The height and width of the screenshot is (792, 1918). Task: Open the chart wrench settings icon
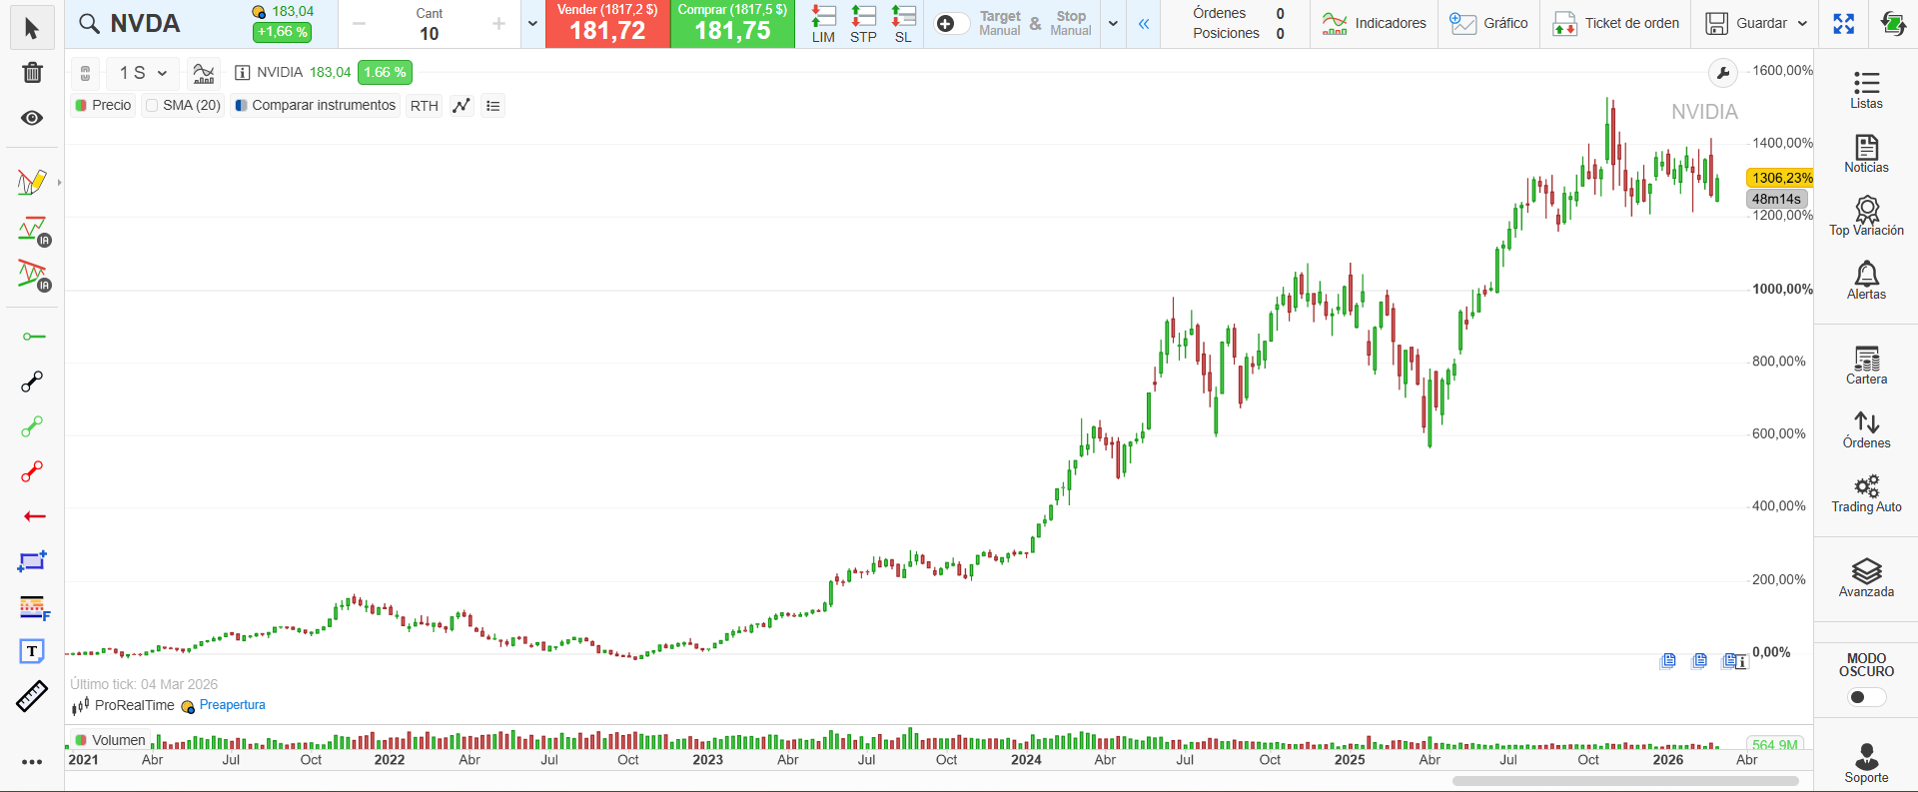point(1722,73)
